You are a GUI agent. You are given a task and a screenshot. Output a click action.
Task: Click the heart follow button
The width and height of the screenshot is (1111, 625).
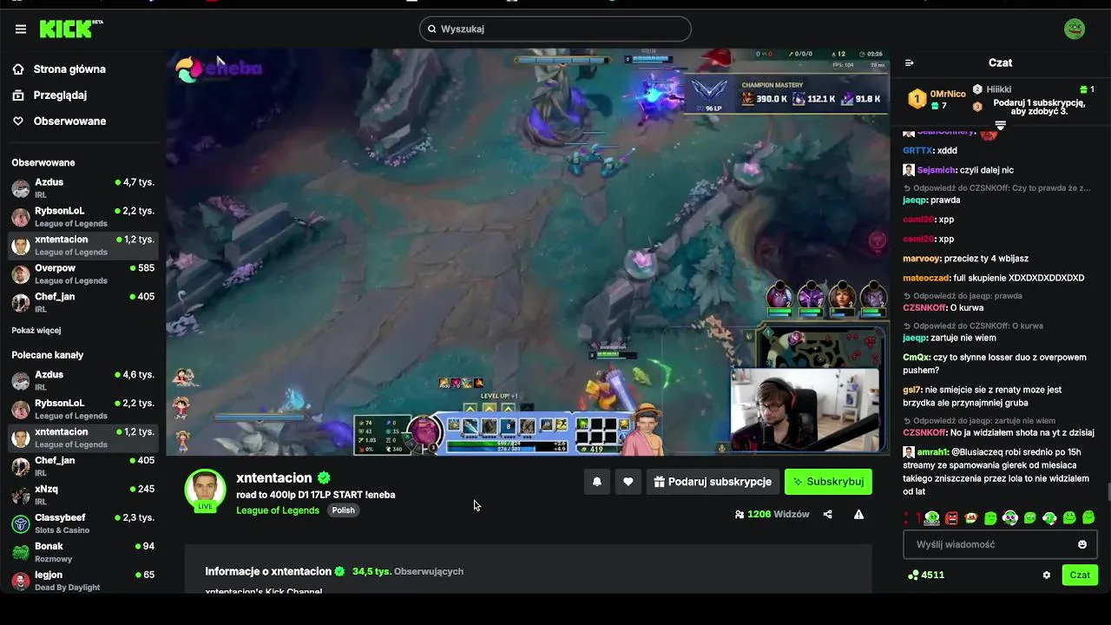pyautogui.click(x=628, y=482)
